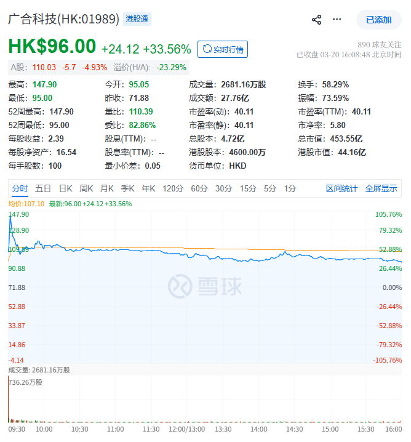This screenshot has width=411, height=442.
Task: Open the 月K chart tab
Action: [107, 188]
